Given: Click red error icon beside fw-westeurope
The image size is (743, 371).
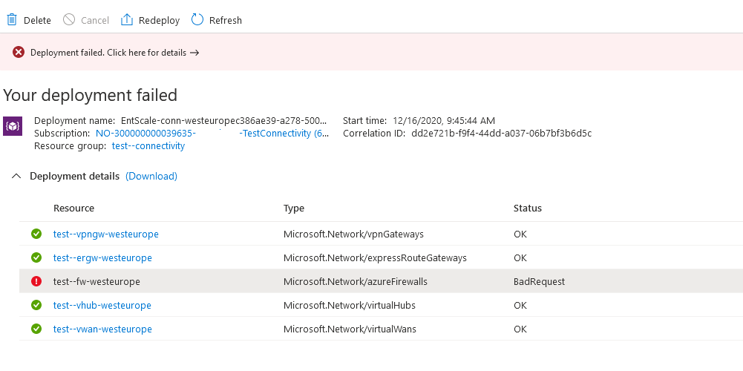Looking at the screenshot, I should coord(36,282).
